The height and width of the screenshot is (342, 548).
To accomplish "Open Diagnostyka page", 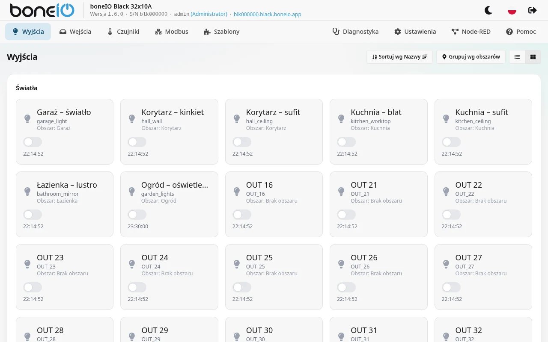I will click(x=355, y=32).
